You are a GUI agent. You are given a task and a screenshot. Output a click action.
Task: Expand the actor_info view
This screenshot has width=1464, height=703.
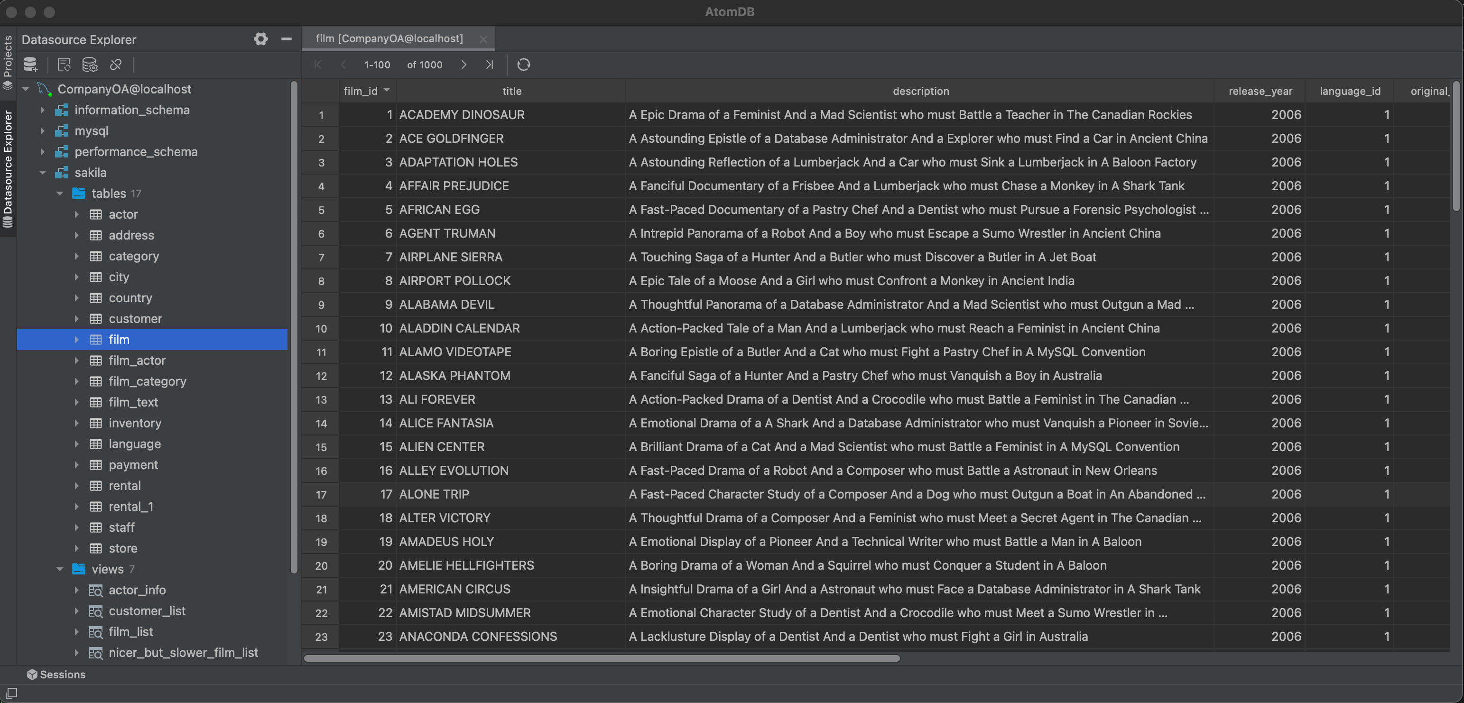click(x=77, y=590)
